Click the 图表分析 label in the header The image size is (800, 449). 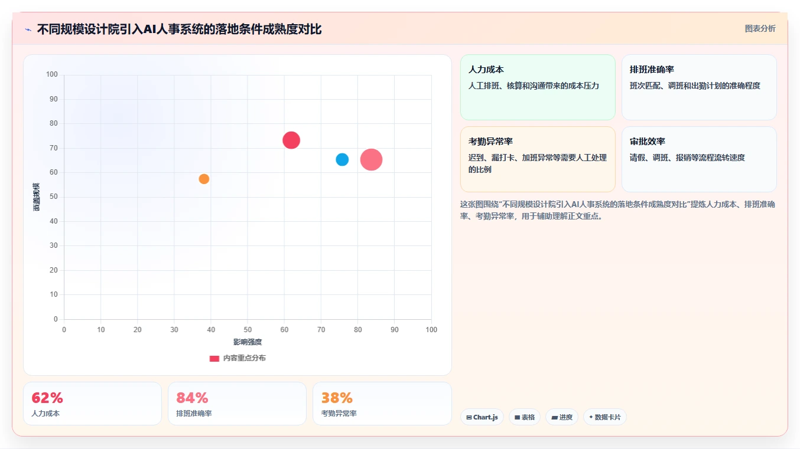pos(760,28)
